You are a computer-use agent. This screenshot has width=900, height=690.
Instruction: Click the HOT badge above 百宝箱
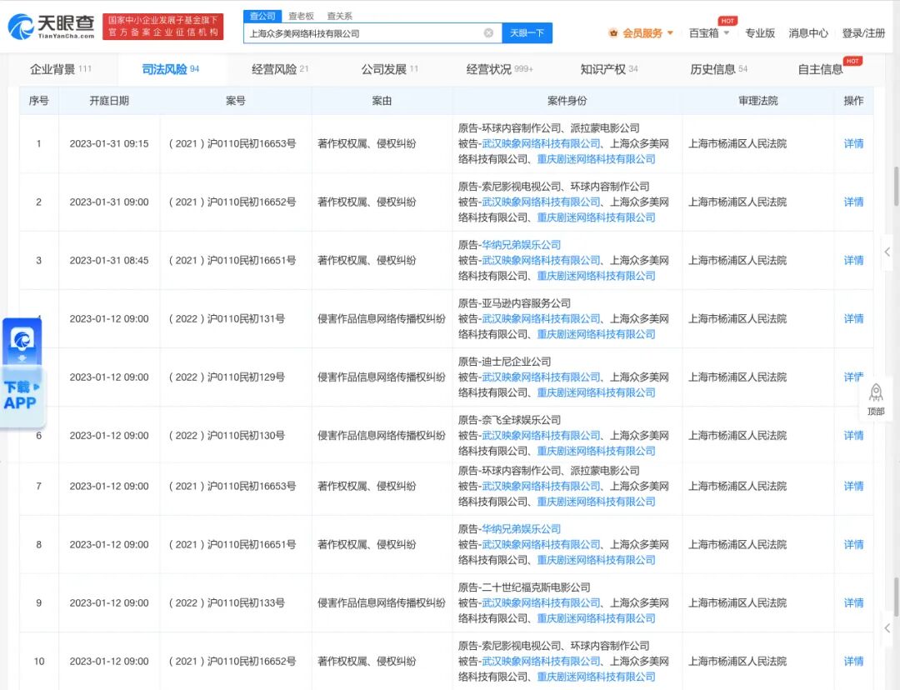(x=727, y=22)
